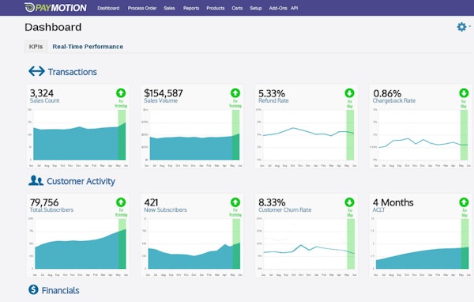Click the Transactions section heading
474x302 pixels.
[72, 72]
